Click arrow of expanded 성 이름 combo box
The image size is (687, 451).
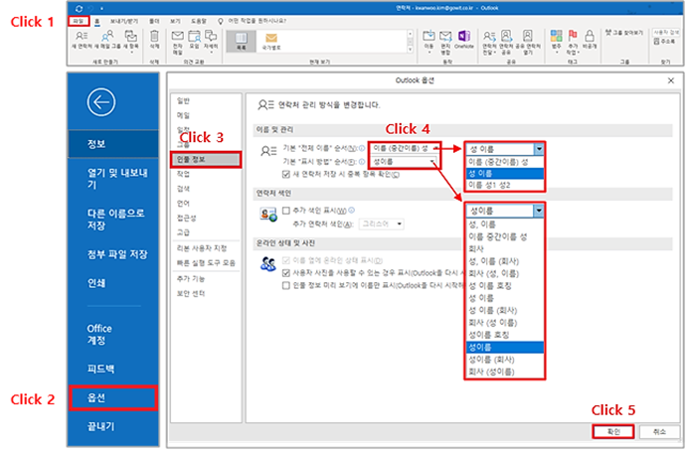point(539,149)
